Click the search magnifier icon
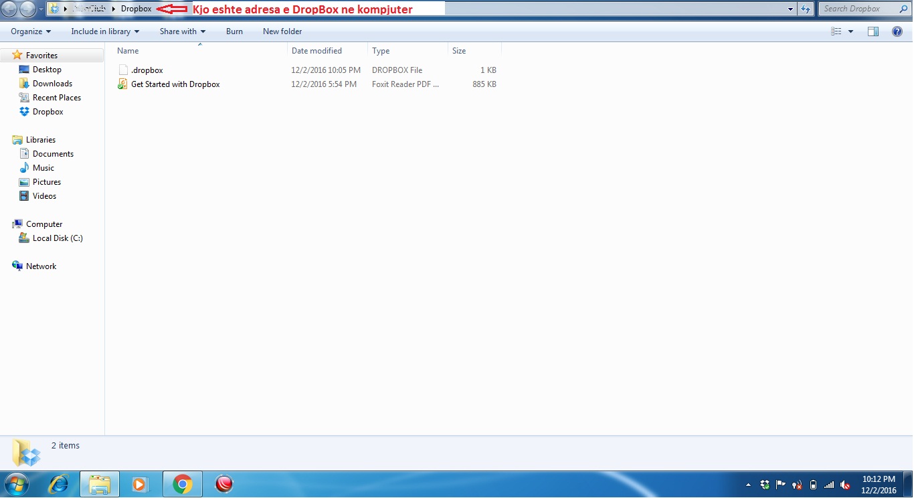This screenshot has width=914, height=498. (902, 9)
